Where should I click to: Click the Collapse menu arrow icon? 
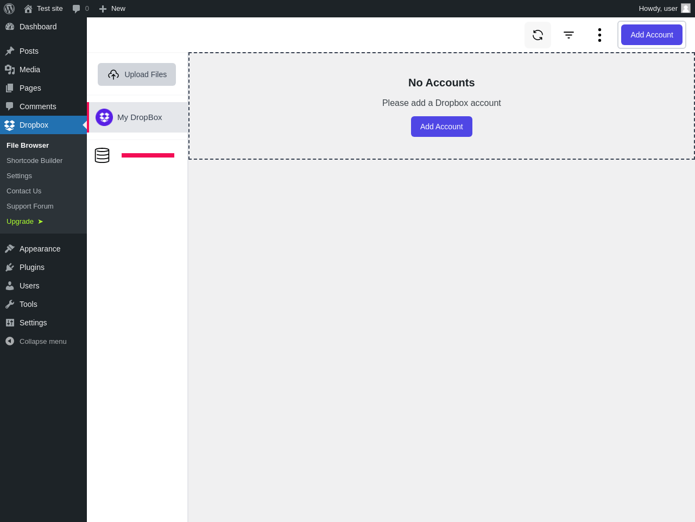point(10,341)
